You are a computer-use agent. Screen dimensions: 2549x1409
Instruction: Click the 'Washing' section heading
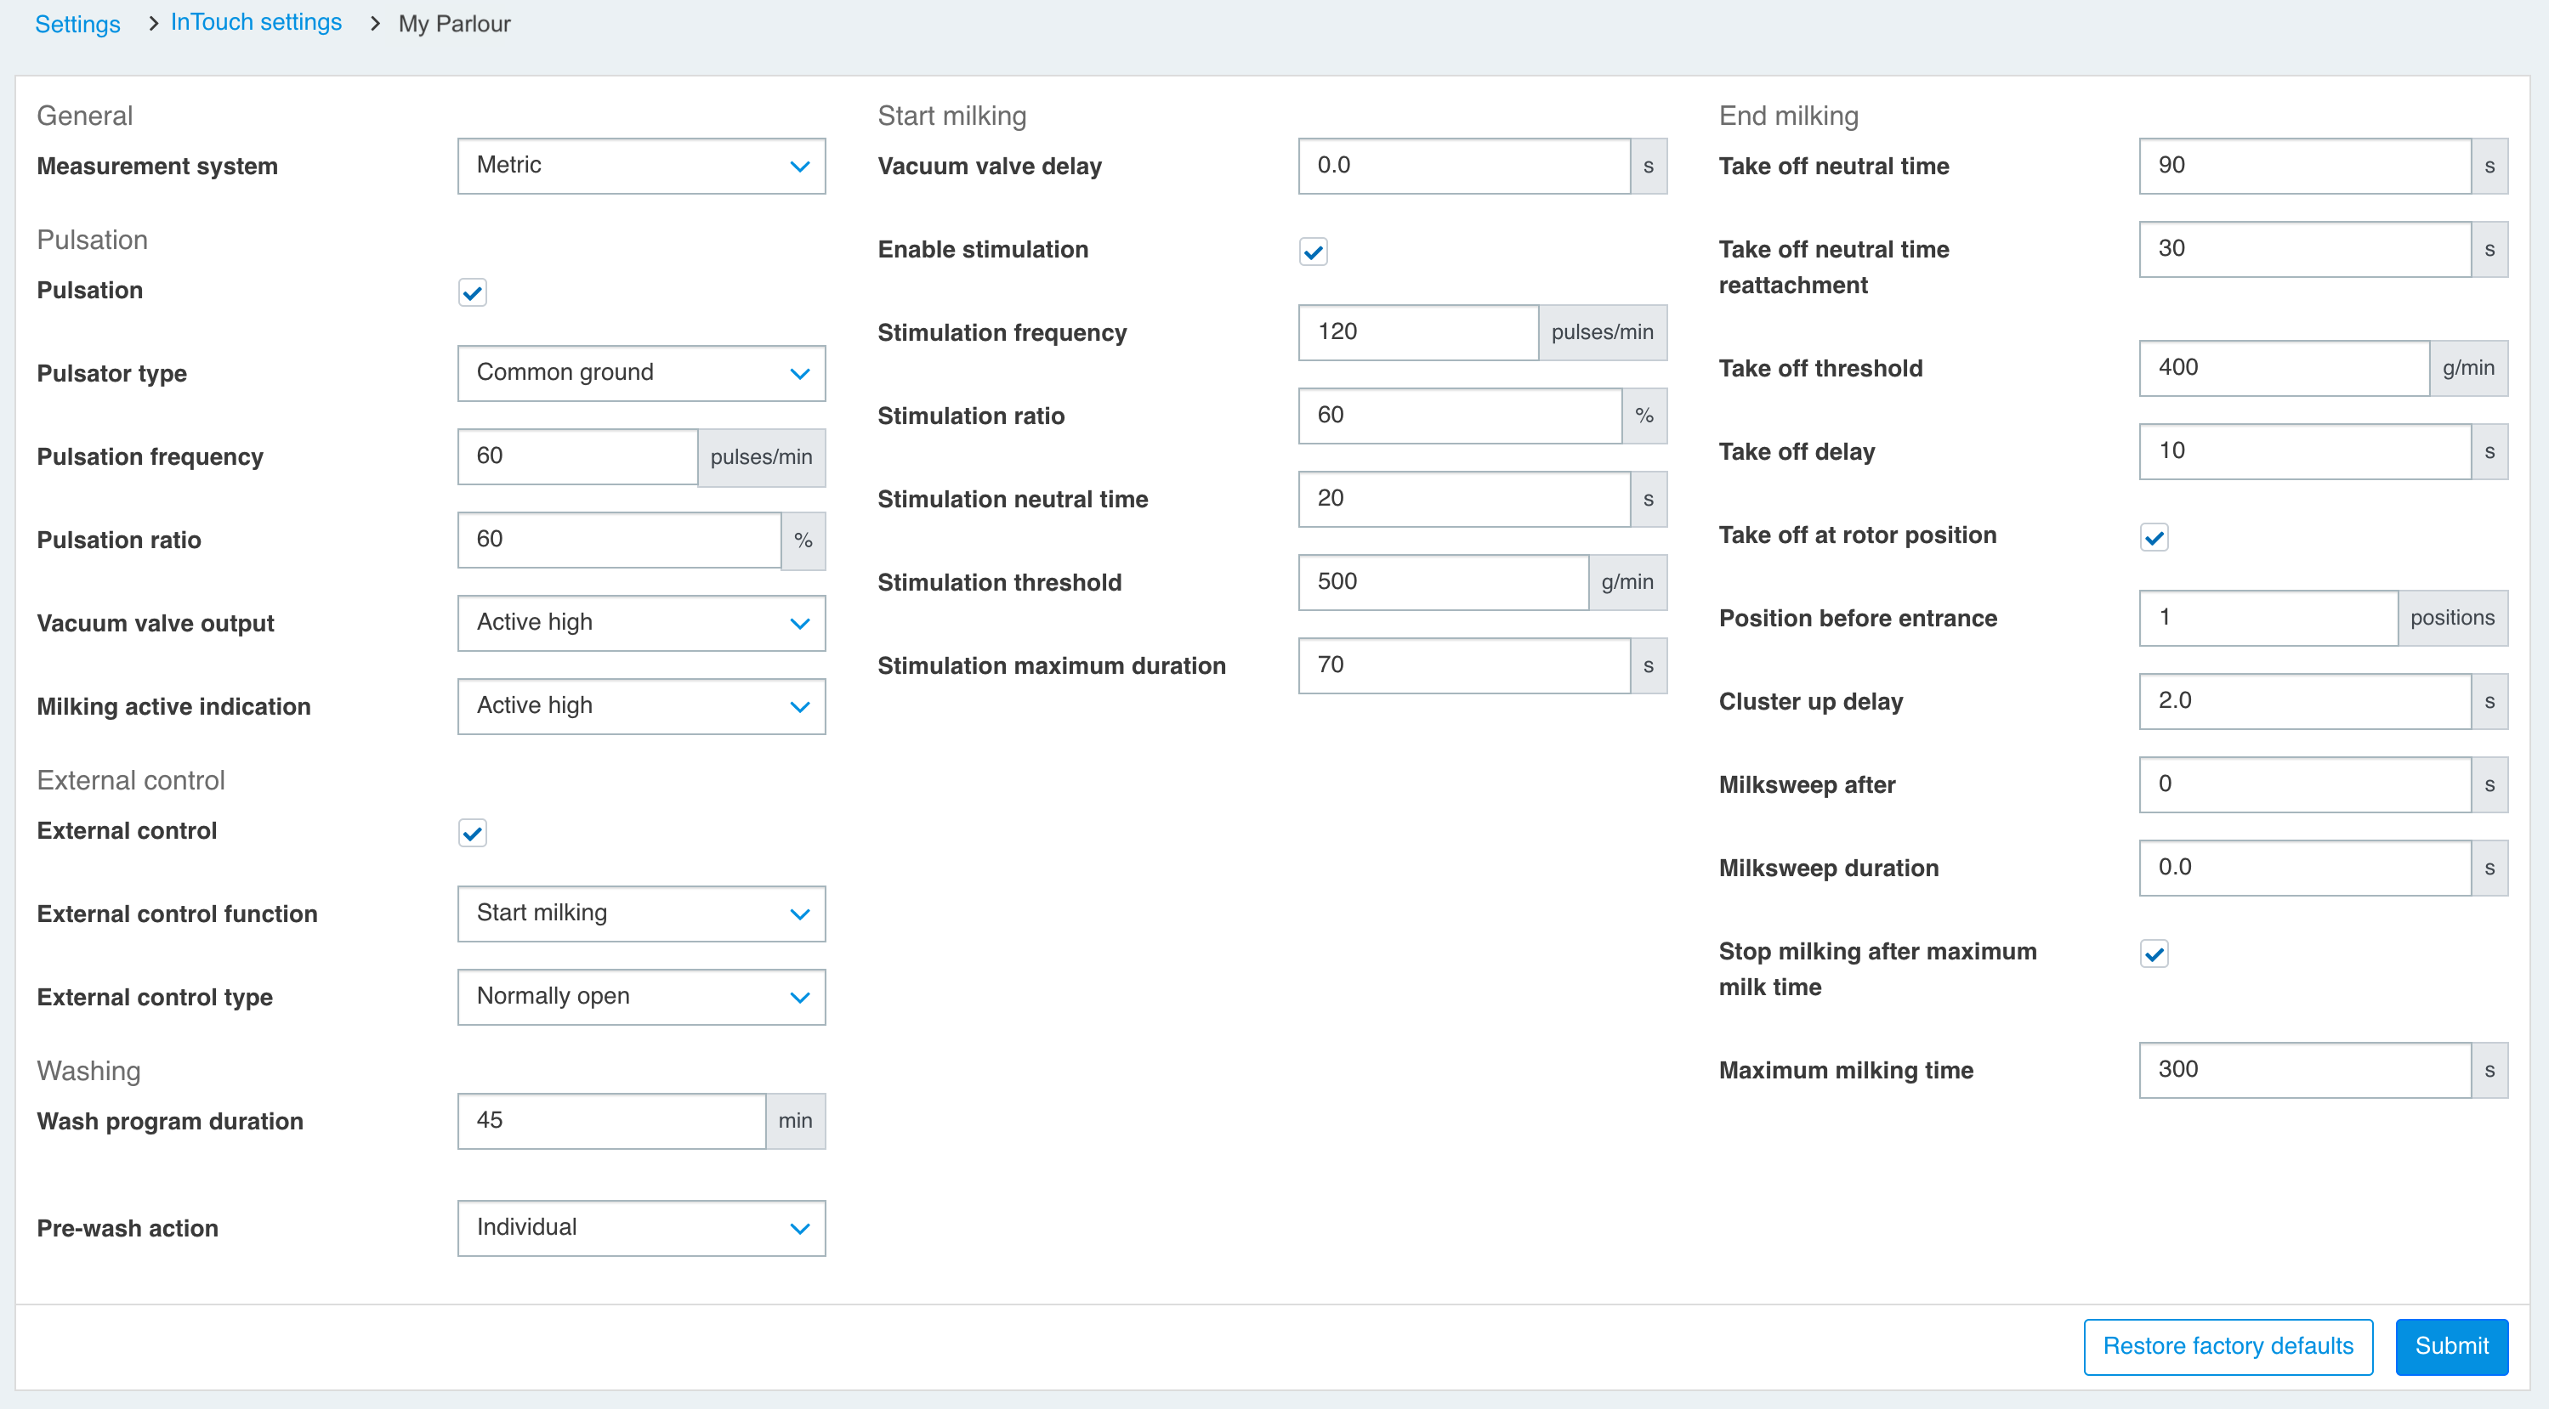tap(89, 1071)
